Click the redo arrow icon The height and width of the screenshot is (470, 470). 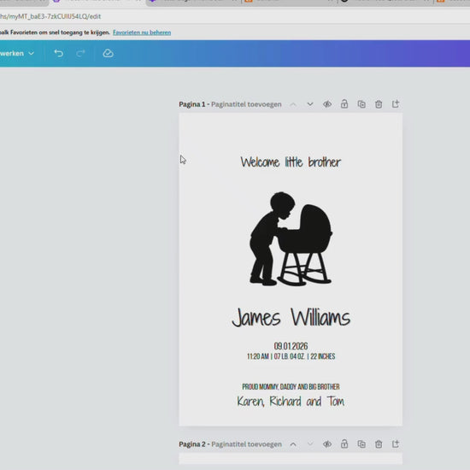click(80, 53)
